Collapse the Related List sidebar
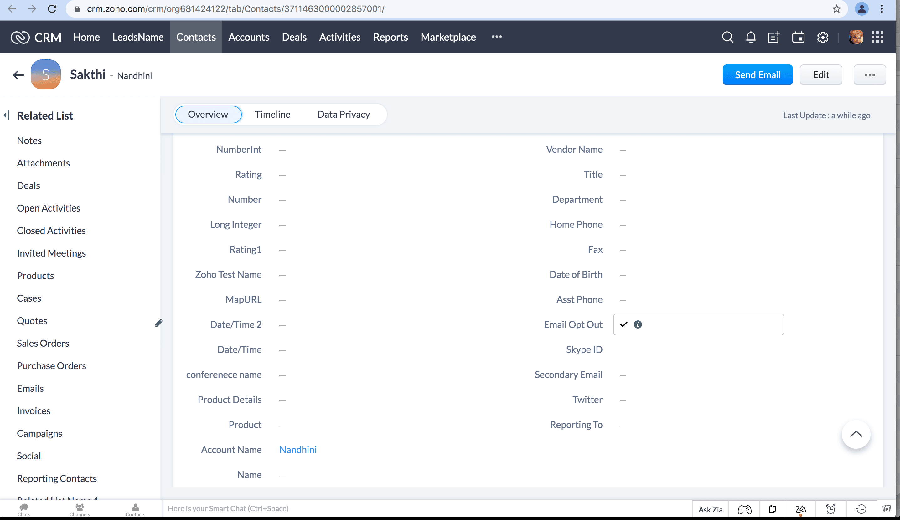 pyautogui.click(x=7, y=115)
